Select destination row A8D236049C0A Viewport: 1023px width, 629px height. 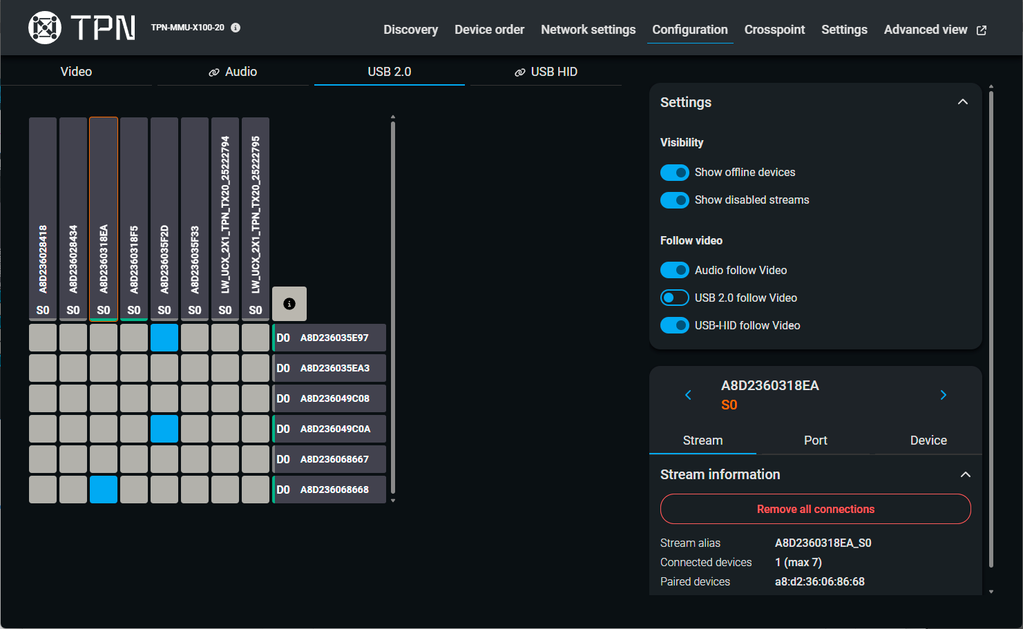click(329, 429)
